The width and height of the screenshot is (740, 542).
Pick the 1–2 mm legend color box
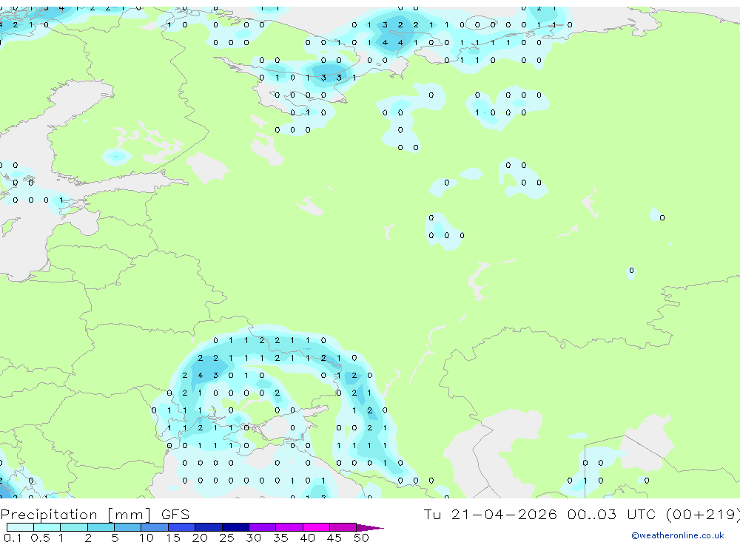74,527
